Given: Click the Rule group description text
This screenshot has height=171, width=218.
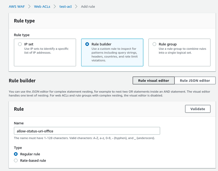Looking at the screenshot, I should [x=182, y=51].
